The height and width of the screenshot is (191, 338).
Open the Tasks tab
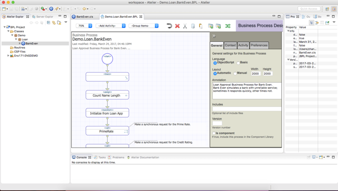click(100, 157)
